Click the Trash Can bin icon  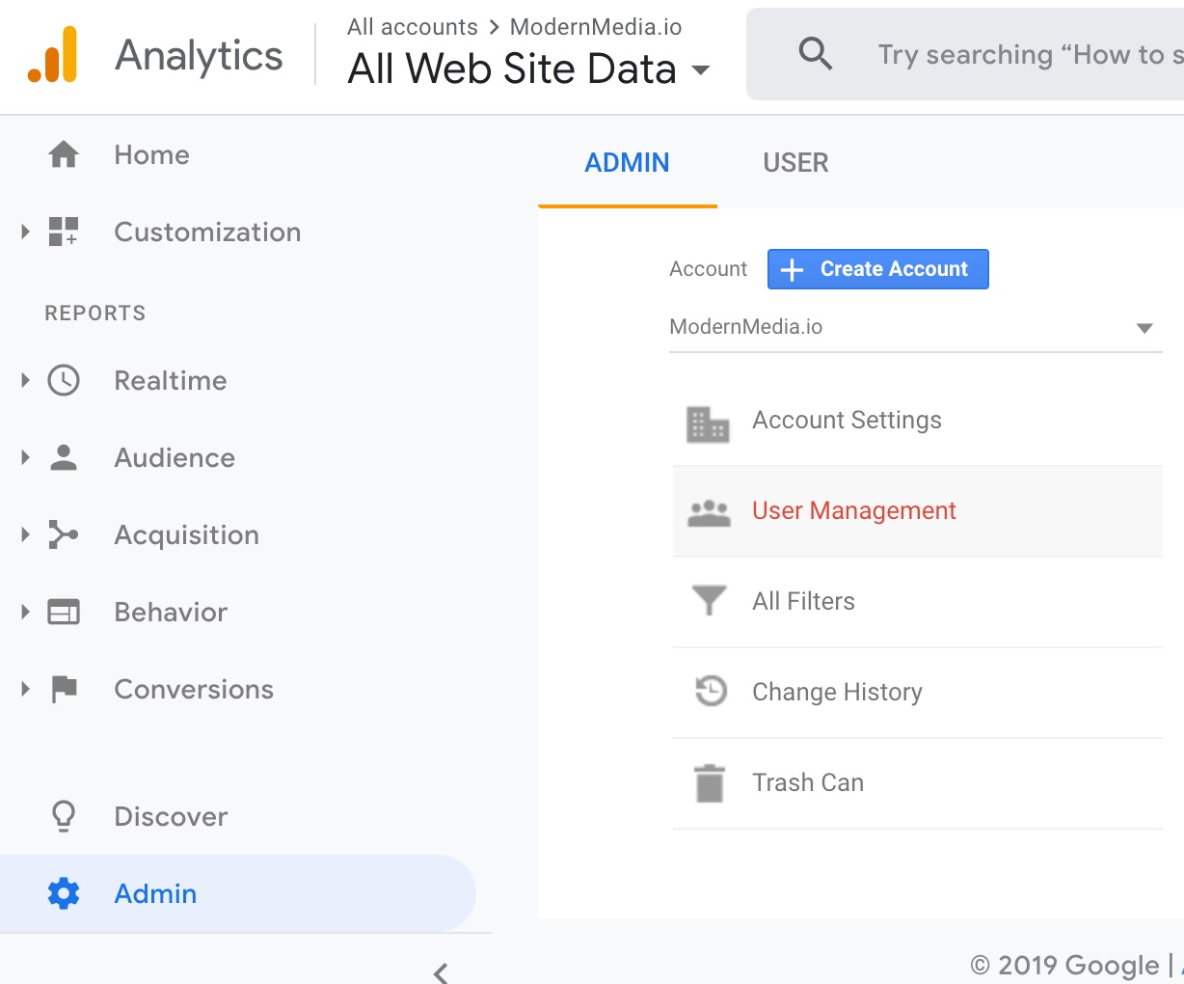point(710,782)
